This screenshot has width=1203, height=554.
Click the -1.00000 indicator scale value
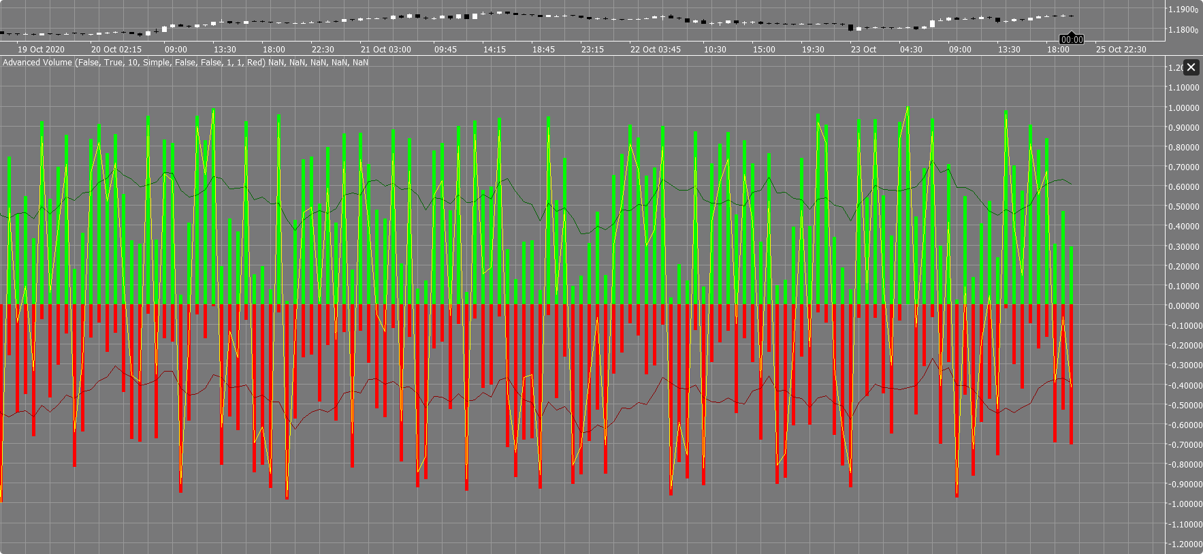(1184, 504)
